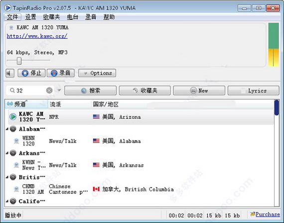This screenshot has height=223, width=284.
Task: Open the 设置 menu
Action: point(30,17)
